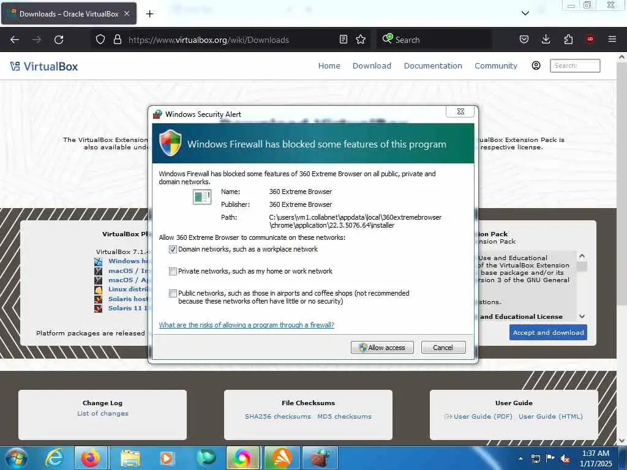Uncheck Domain networks checkbox
The width and height of the screenshot is (627, 470).
pyautogui.click(x=173, y=250)
